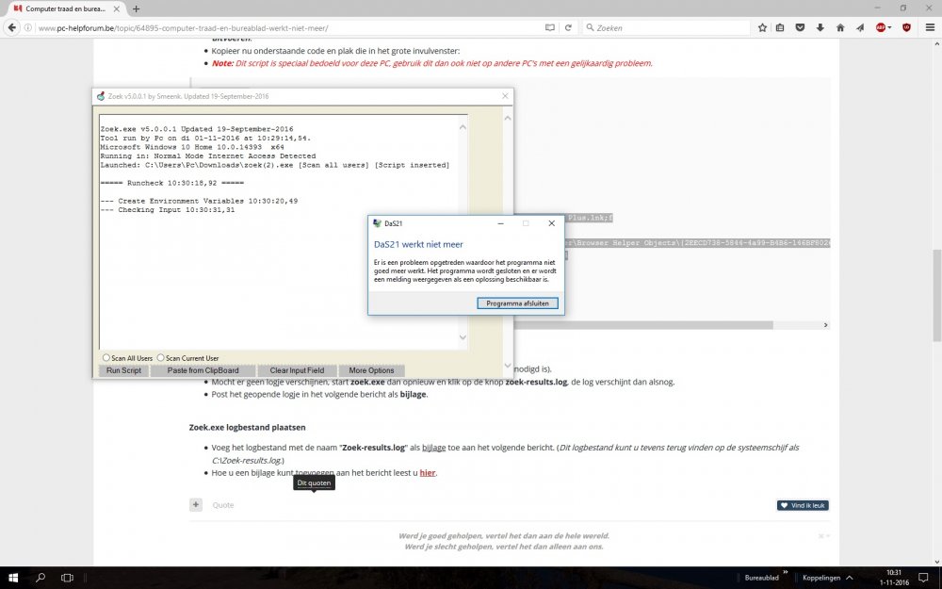Go to home page icon
This screenshot has width=942, height=589.
coord(840,27)
